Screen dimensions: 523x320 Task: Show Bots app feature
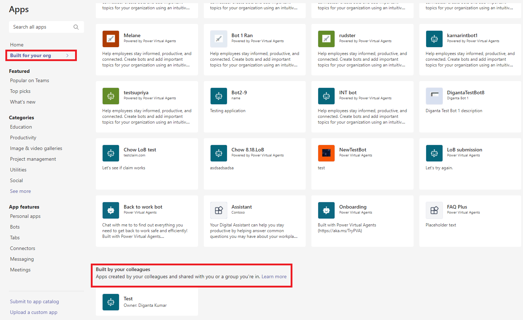click(15, 227)
